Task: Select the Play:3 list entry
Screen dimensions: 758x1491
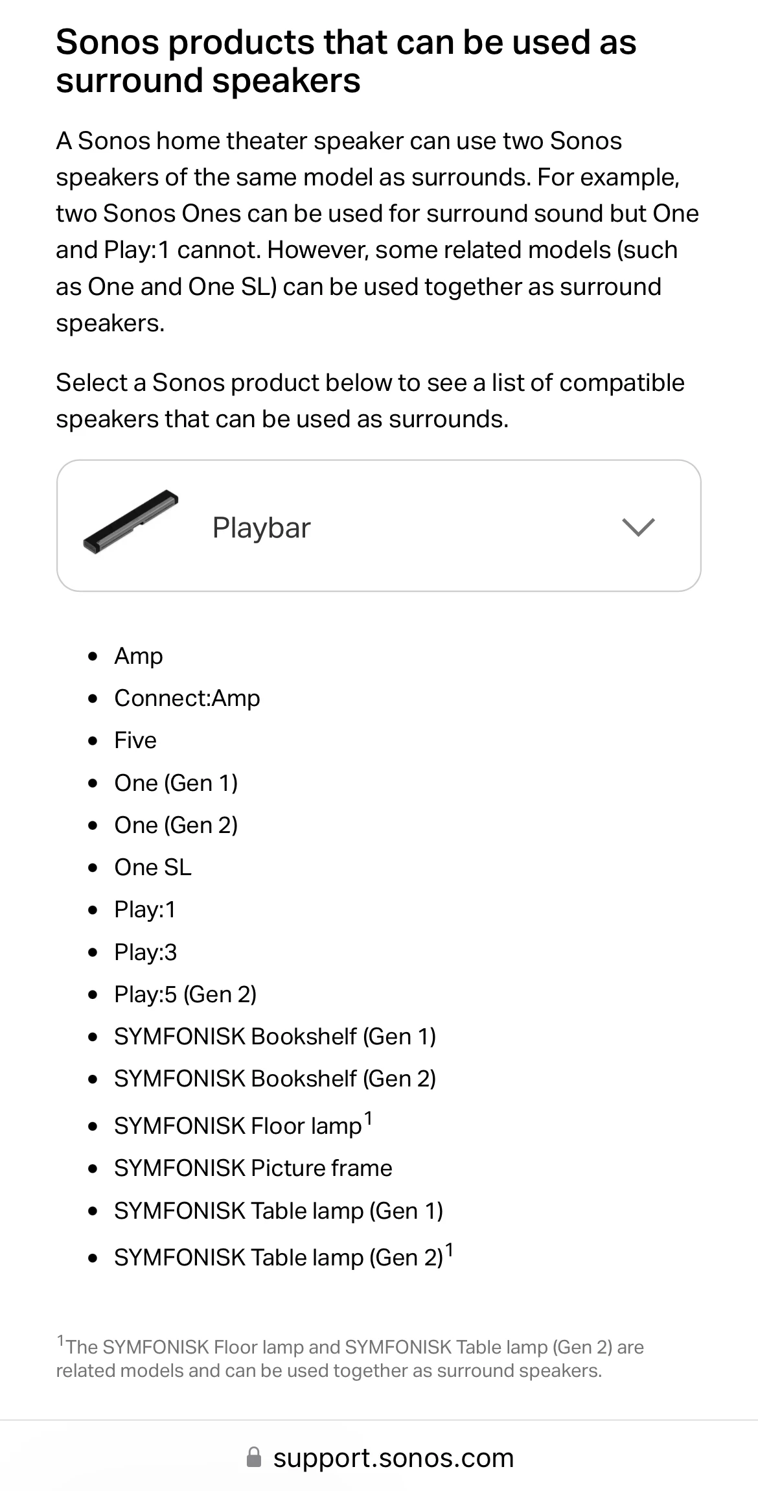Action: coord(146,952)
